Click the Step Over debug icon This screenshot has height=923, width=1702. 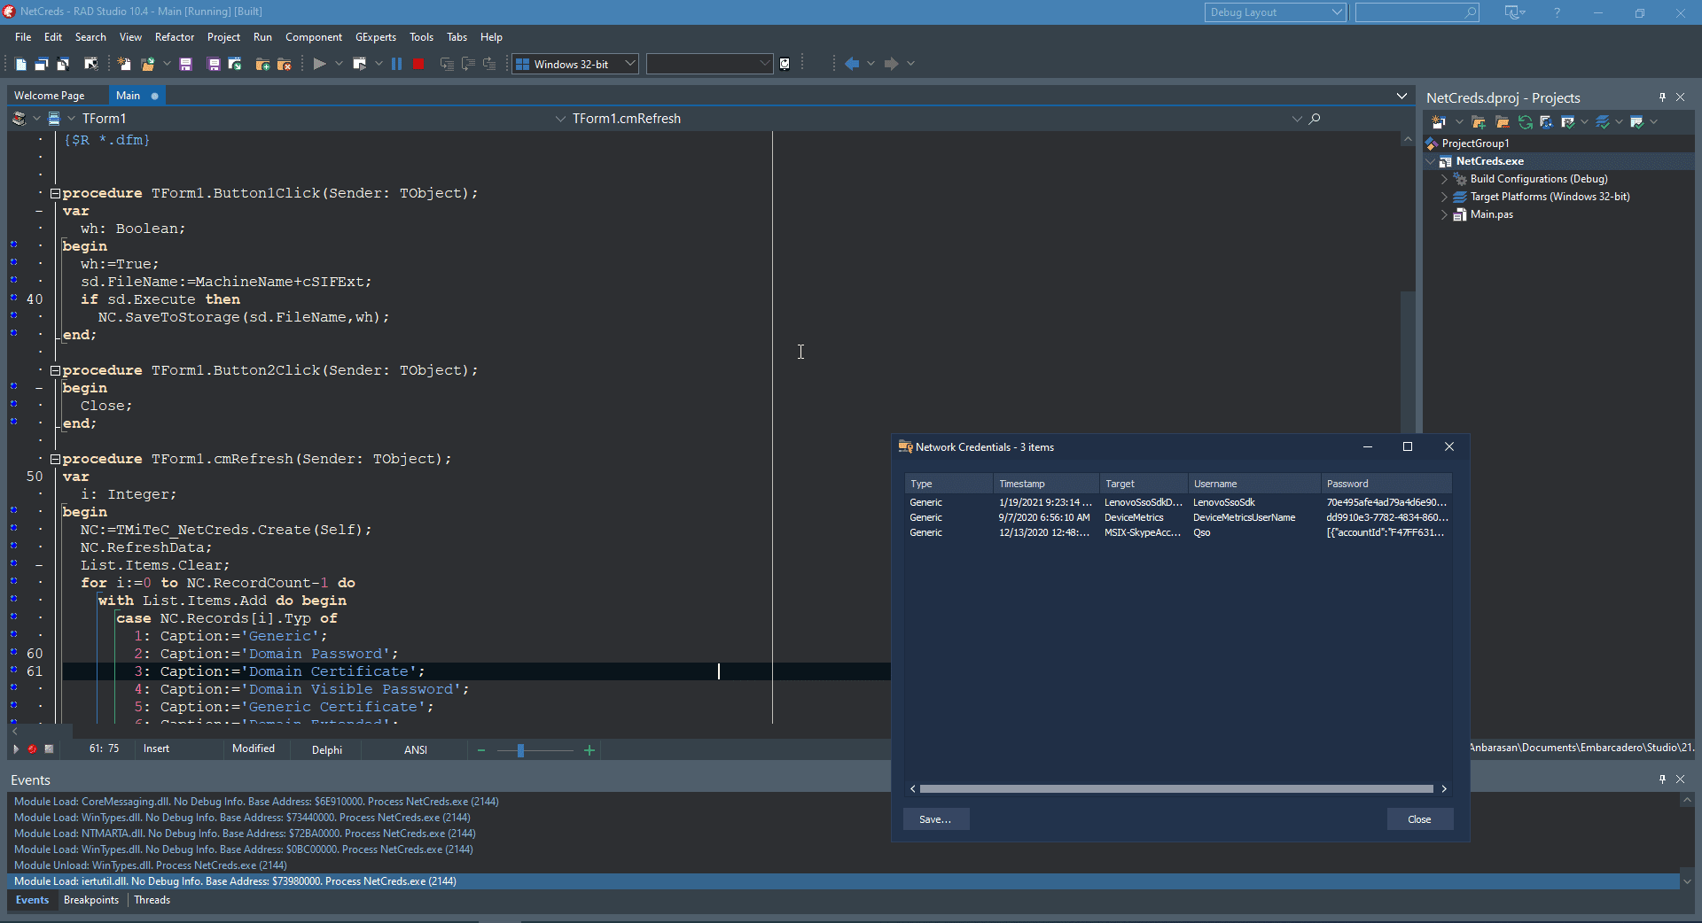coord(468,64)
